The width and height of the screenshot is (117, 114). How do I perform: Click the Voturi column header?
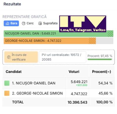coord(74,72)
